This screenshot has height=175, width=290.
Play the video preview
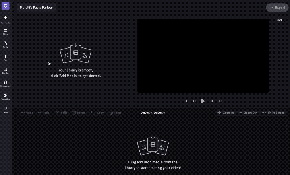click(203, 101)
